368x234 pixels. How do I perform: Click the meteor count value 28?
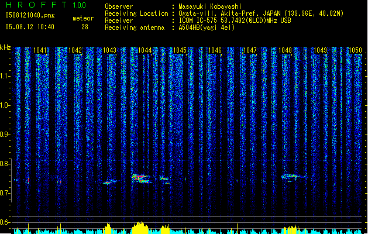[85, 27]
